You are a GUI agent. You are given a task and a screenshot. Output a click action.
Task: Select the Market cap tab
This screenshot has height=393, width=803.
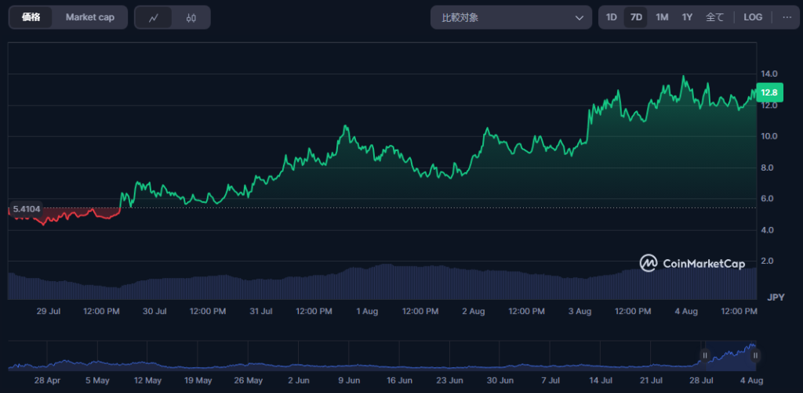point(89,17)
